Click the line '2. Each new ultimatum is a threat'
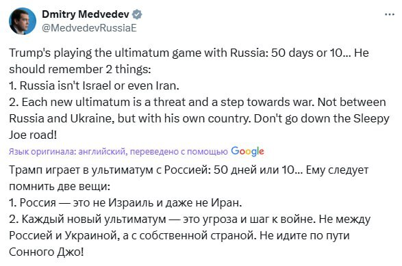Viewport: 402px width, 266px height. pos(197,102)
